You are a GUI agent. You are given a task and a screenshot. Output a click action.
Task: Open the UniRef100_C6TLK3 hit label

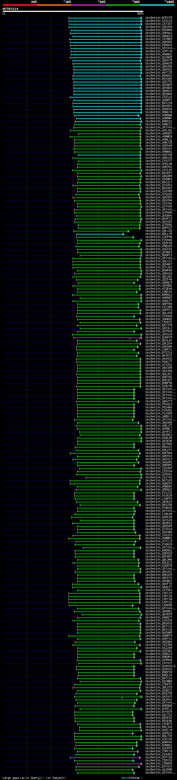159,21
